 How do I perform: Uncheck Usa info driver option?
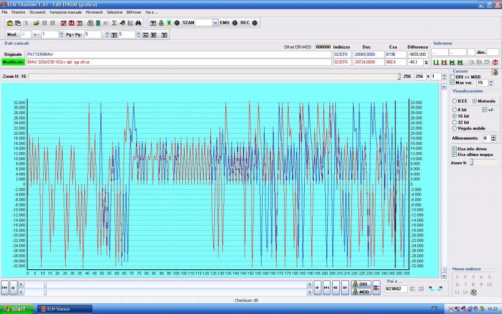(x=454, y=149)
